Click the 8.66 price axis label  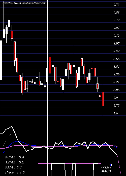[116, 59]
